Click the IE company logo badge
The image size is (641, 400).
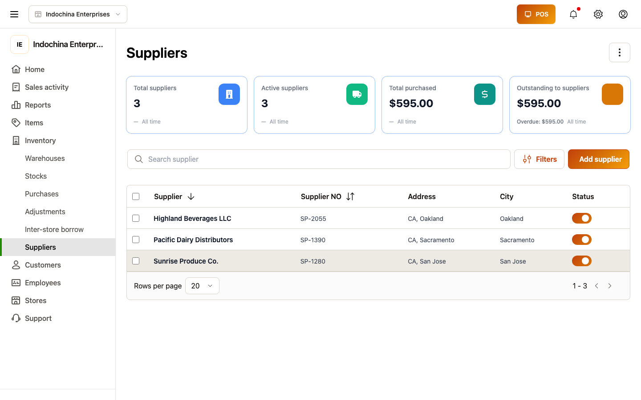[20, 44]
